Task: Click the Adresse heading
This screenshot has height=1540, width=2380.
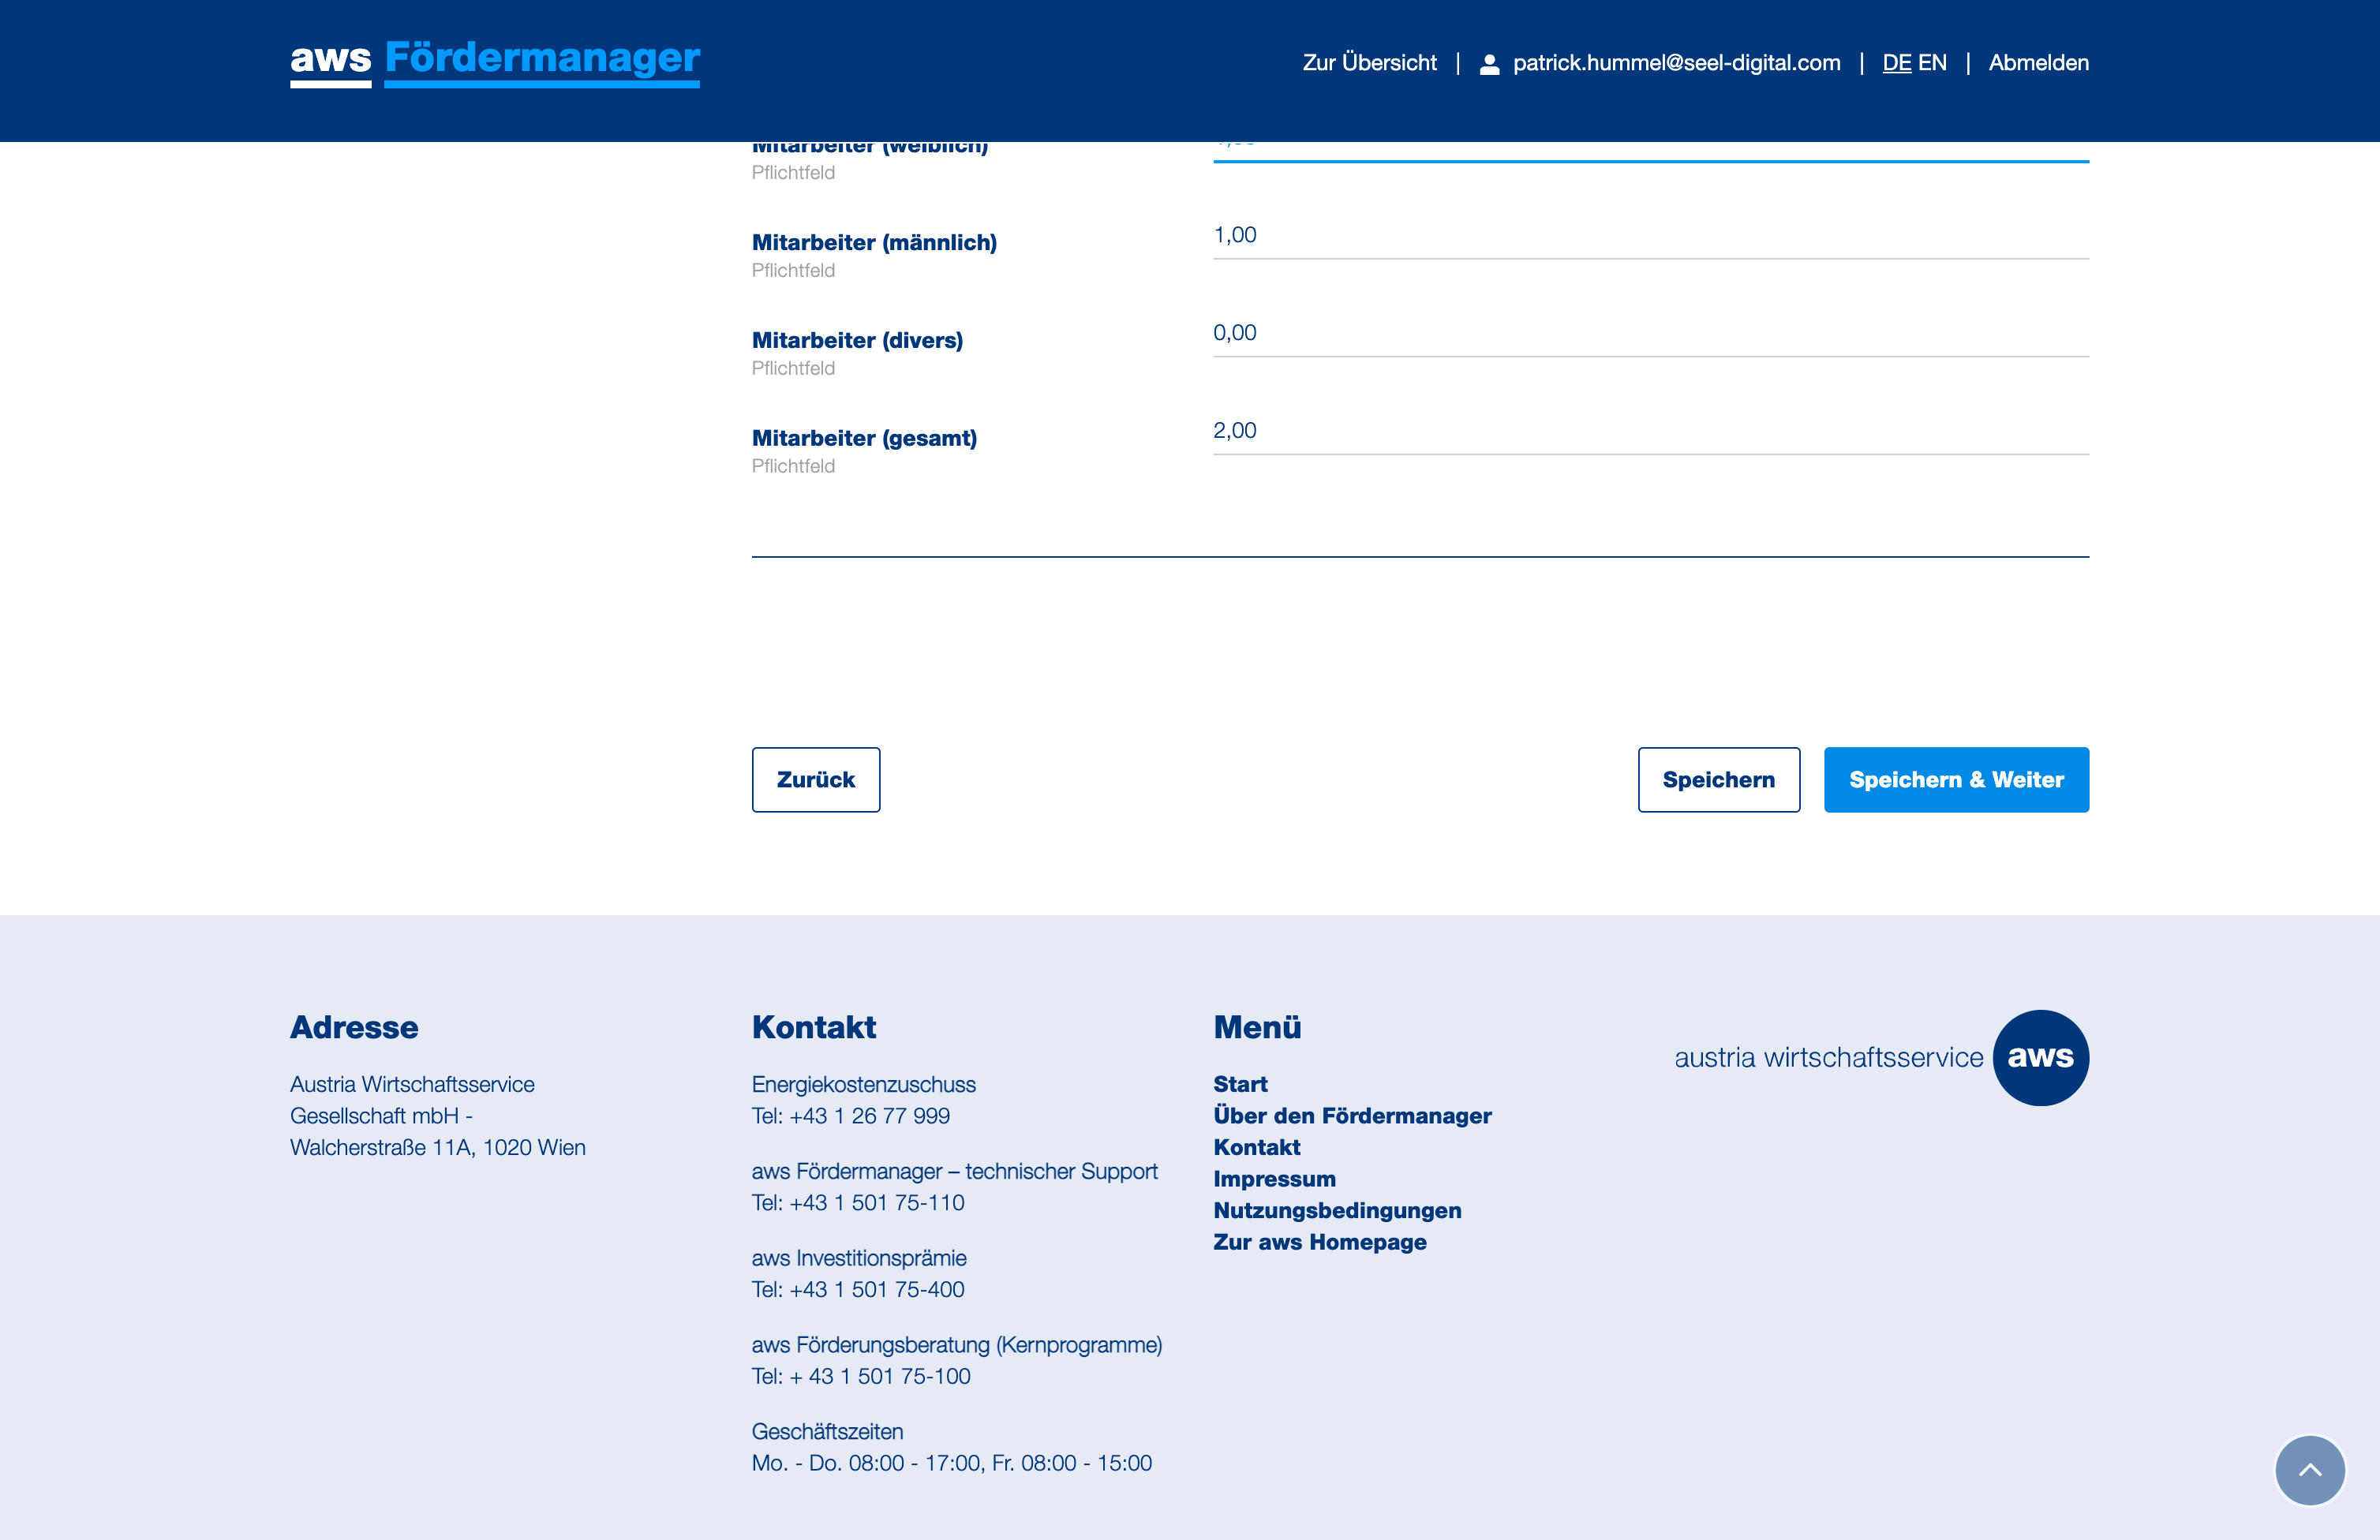Action: click(x=354, y=1028)
